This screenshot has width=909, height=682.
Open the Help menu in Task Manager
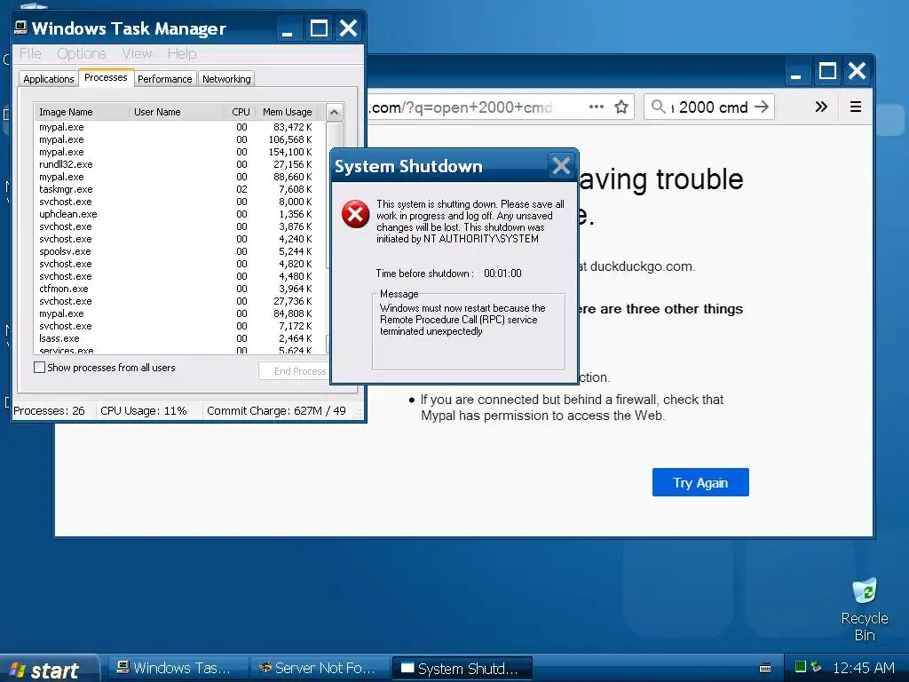click(x=182, y=53)
